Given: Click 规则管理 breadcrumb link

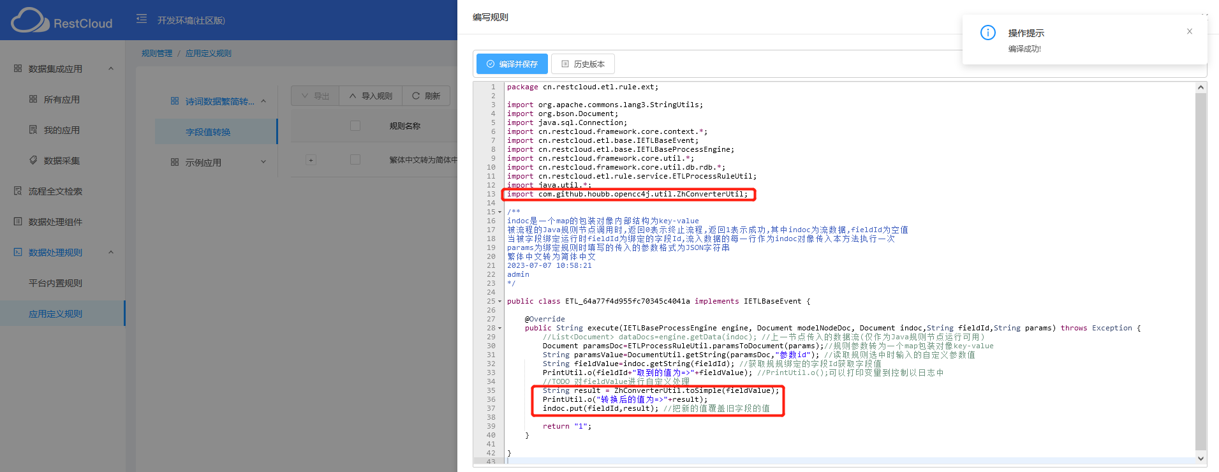Looking at the screenshot, I should (157, 54).
